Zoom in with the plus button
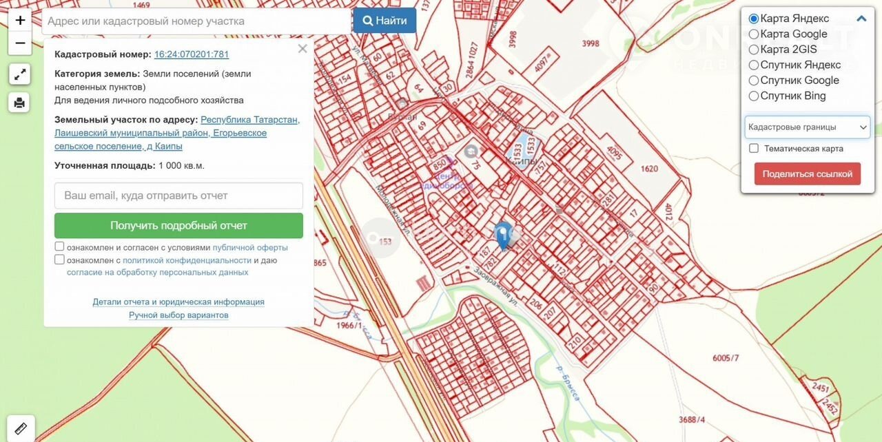The image size is (882, 442). coord(20,21)
